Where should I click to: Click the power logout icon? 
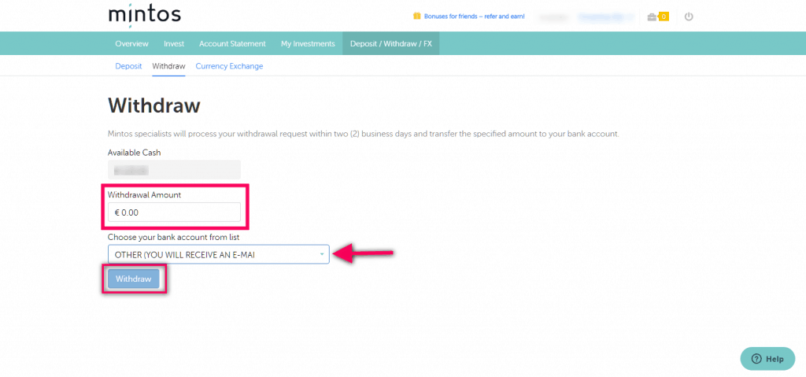[x=690, y=17]
